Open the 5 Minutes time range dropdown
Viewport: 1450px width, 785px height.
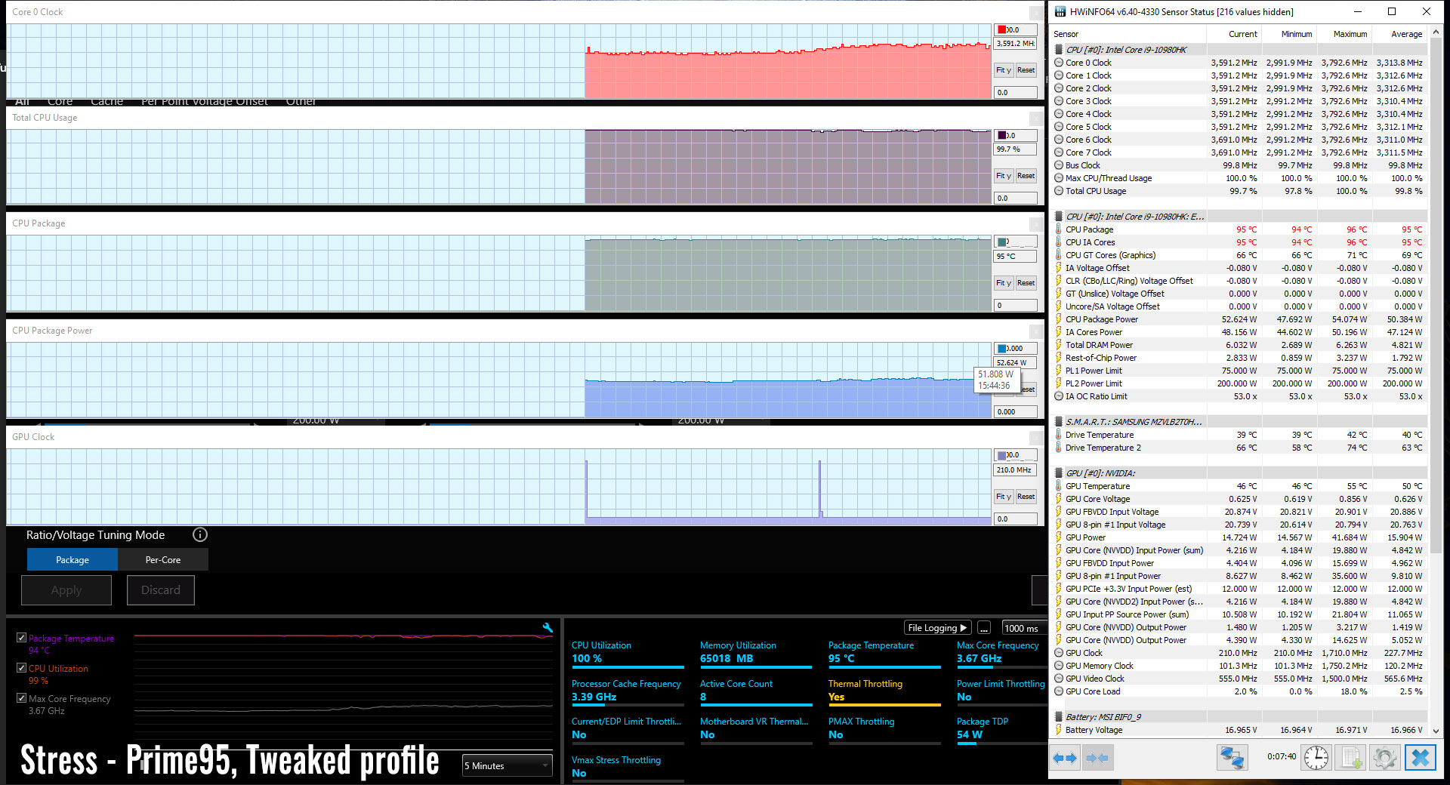click(507, 765)
